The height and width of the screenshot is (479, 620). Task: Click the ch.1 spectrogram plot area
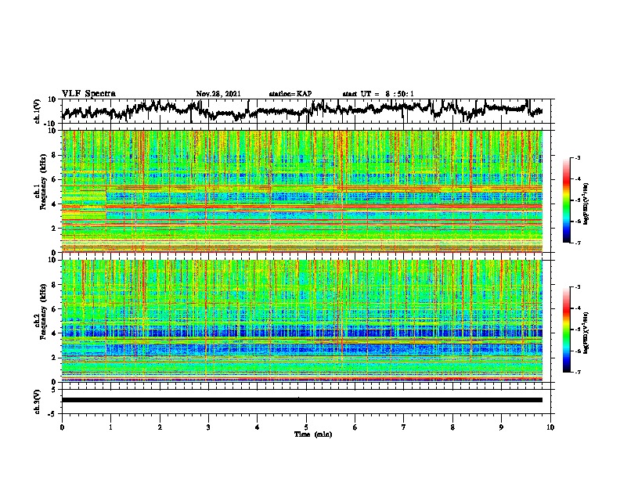click(x=302, y=191)
